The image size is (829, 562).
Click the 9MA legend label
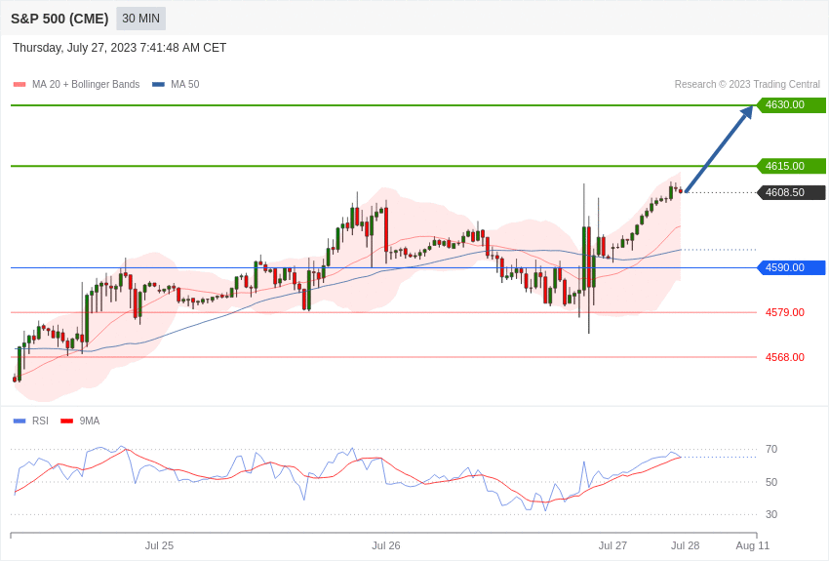[90, 421]
